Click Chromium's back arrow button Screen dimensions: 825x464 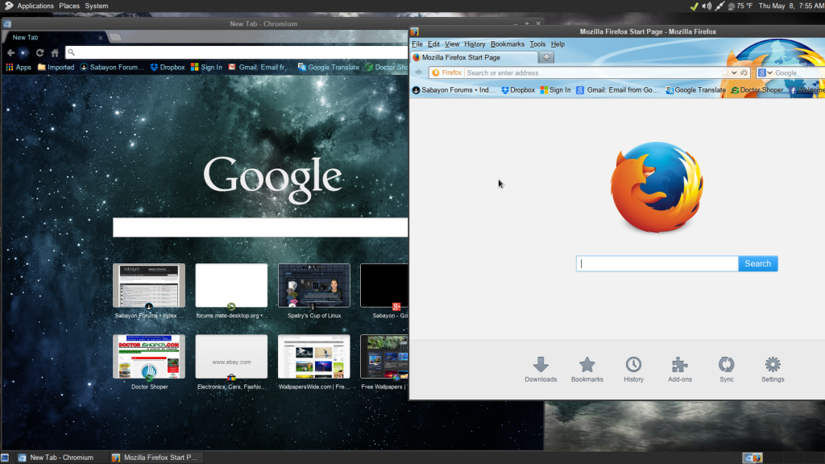coord(10,52)
